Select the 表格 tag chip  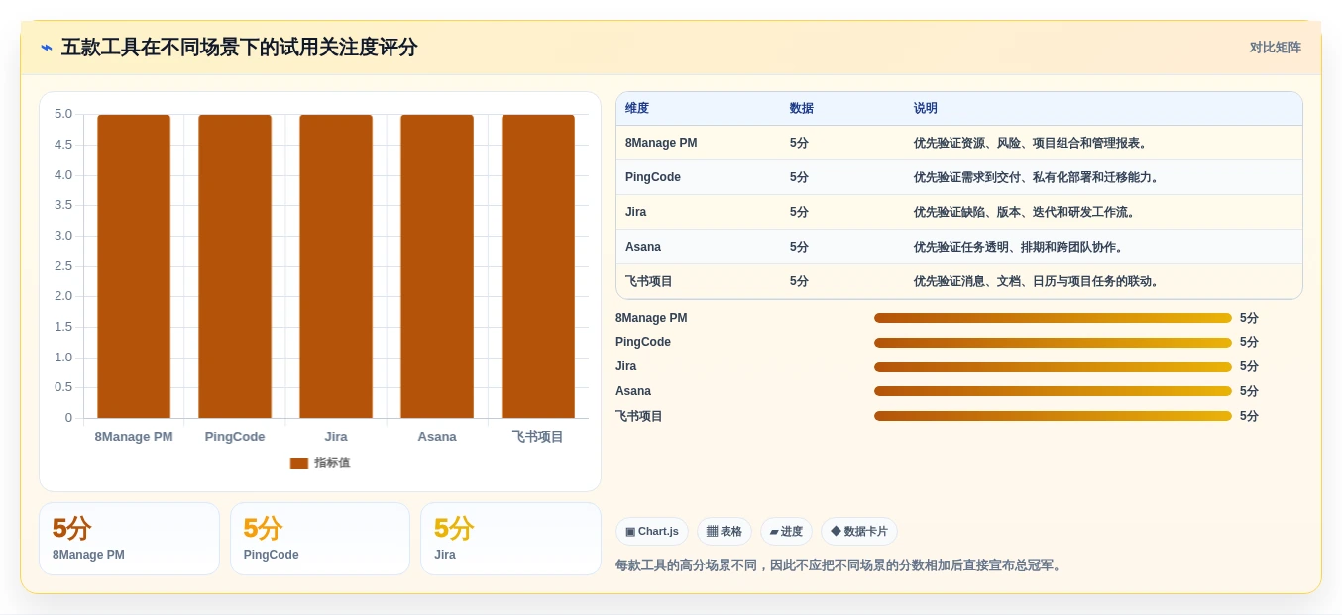[725, 532]
